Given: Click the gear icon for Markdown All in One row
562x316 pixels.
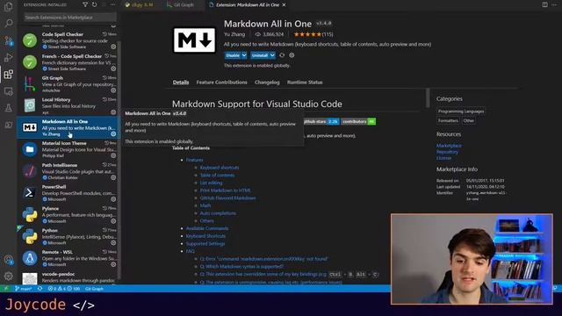Looking at the screenshot, I should point(113,133).
